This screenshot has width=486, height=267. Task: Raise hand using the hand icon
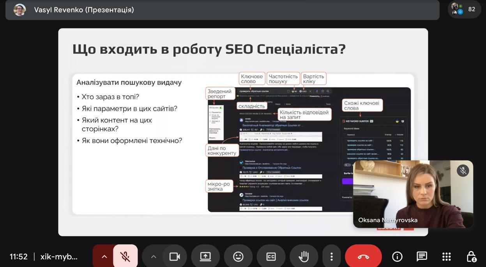304,256
